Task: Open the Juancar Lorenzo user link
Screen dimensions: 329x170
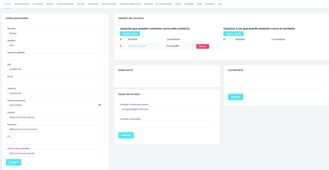Action: click(137, 46)
